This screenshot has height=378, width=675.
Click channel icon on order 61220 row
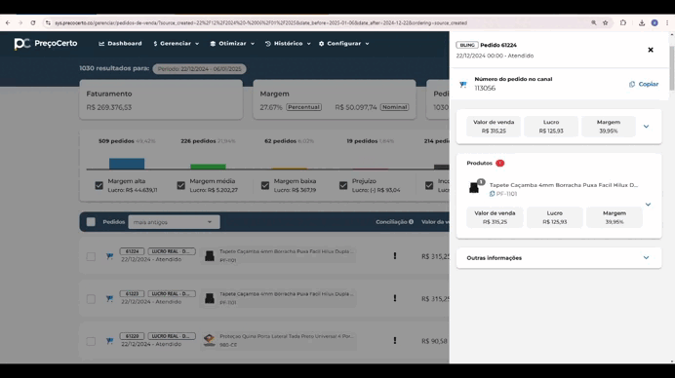pyautogui.click(x=110, y=341)
